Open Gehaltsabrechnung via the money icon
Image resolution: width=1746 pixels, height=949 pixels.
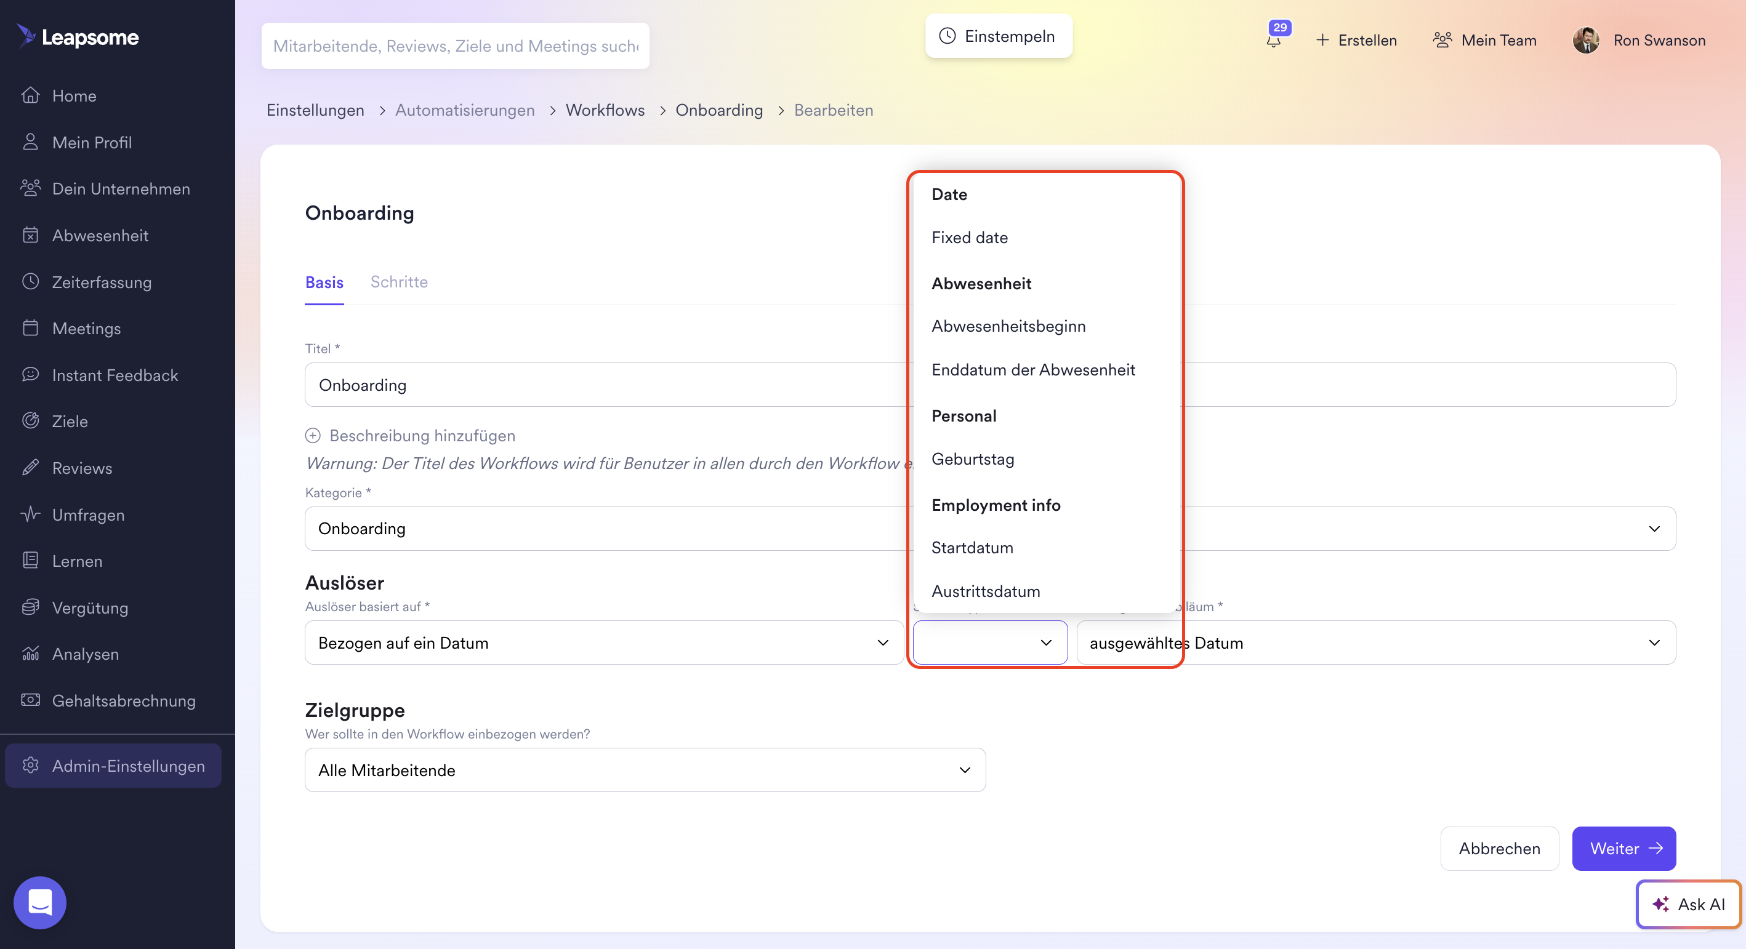(x=31, y=700)
